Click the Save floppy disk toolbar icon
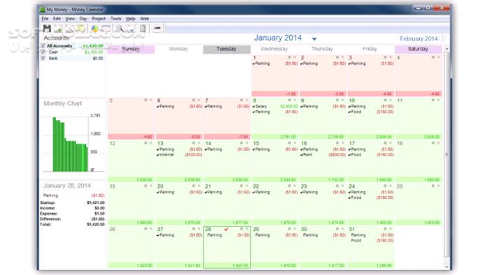489x275 pixels. [x=47, y=29]
